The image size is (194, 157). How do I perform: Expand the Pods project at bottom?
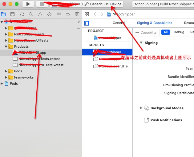click(2, 83)
